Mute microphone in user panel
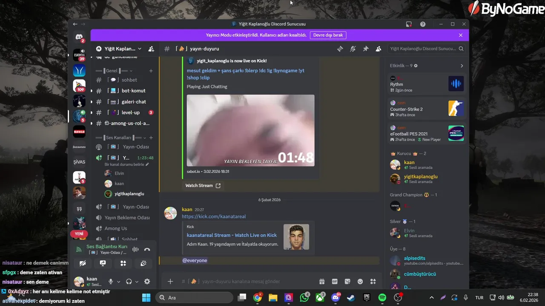This screenshot has width=545, height=306. pyautogui.click(x=111, y=281)
